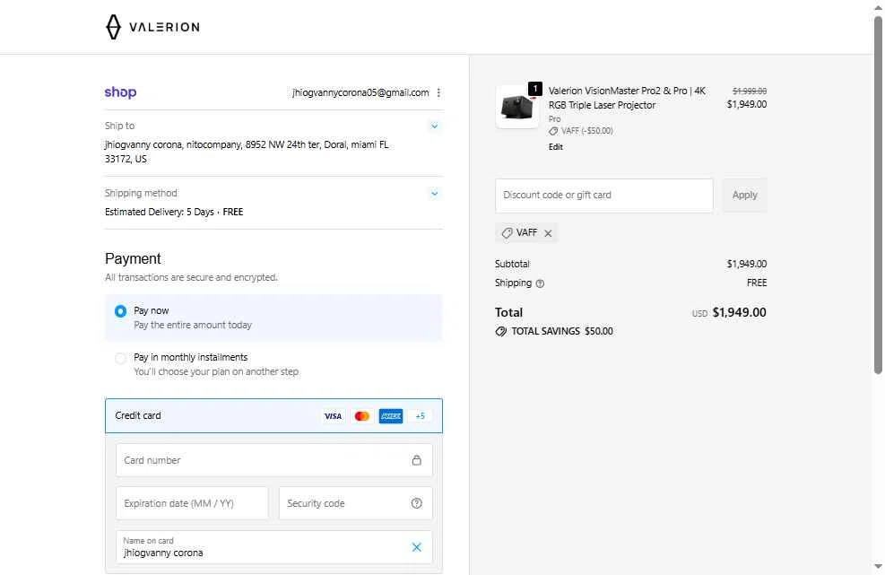Click the Visa card icon
This screenshot has width=885, height=575.
333,416
